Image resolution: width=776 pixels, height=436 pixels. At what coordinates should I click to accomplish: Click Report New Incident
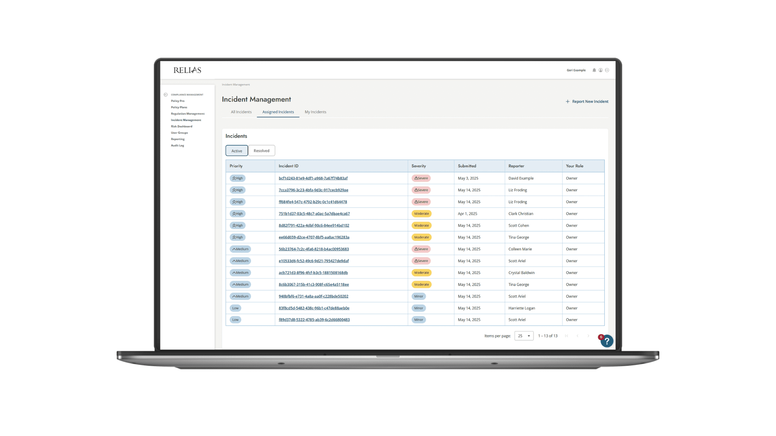[587, 101]
